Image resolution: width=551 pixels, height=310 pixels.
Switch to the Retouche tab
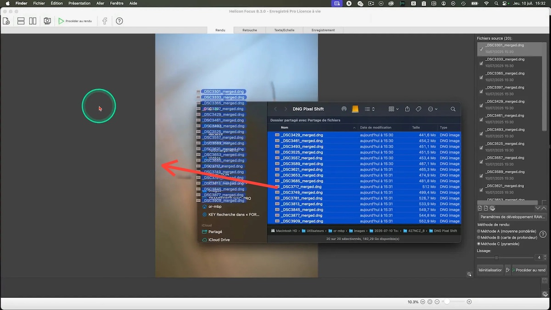point(250,30)
